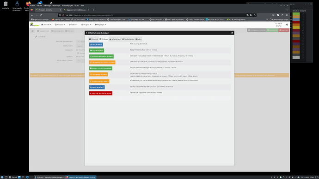
Task: Click the back circle icon left of Equipement tab
Action: [x=32, y=31]
